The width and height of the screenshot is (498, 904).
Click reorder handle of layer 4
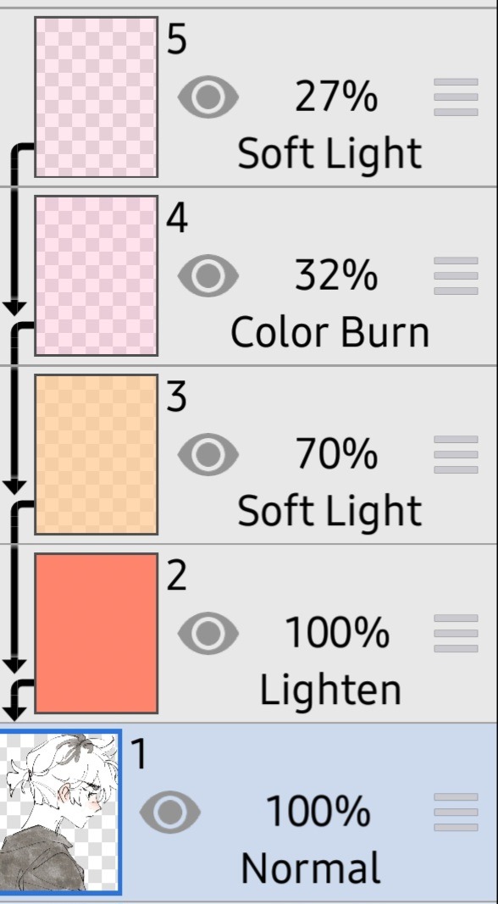coord(456,275)
